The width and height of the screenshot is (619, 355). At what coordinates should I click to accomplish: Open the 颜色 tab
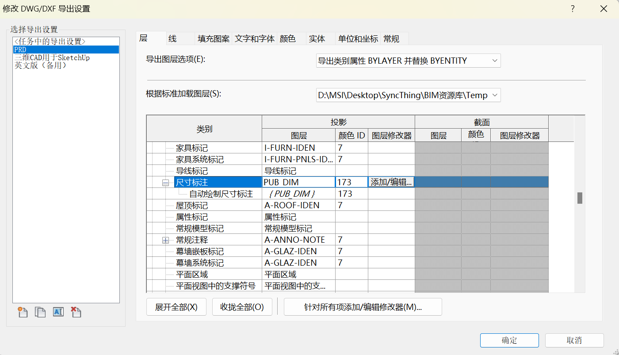click(289, 38)
